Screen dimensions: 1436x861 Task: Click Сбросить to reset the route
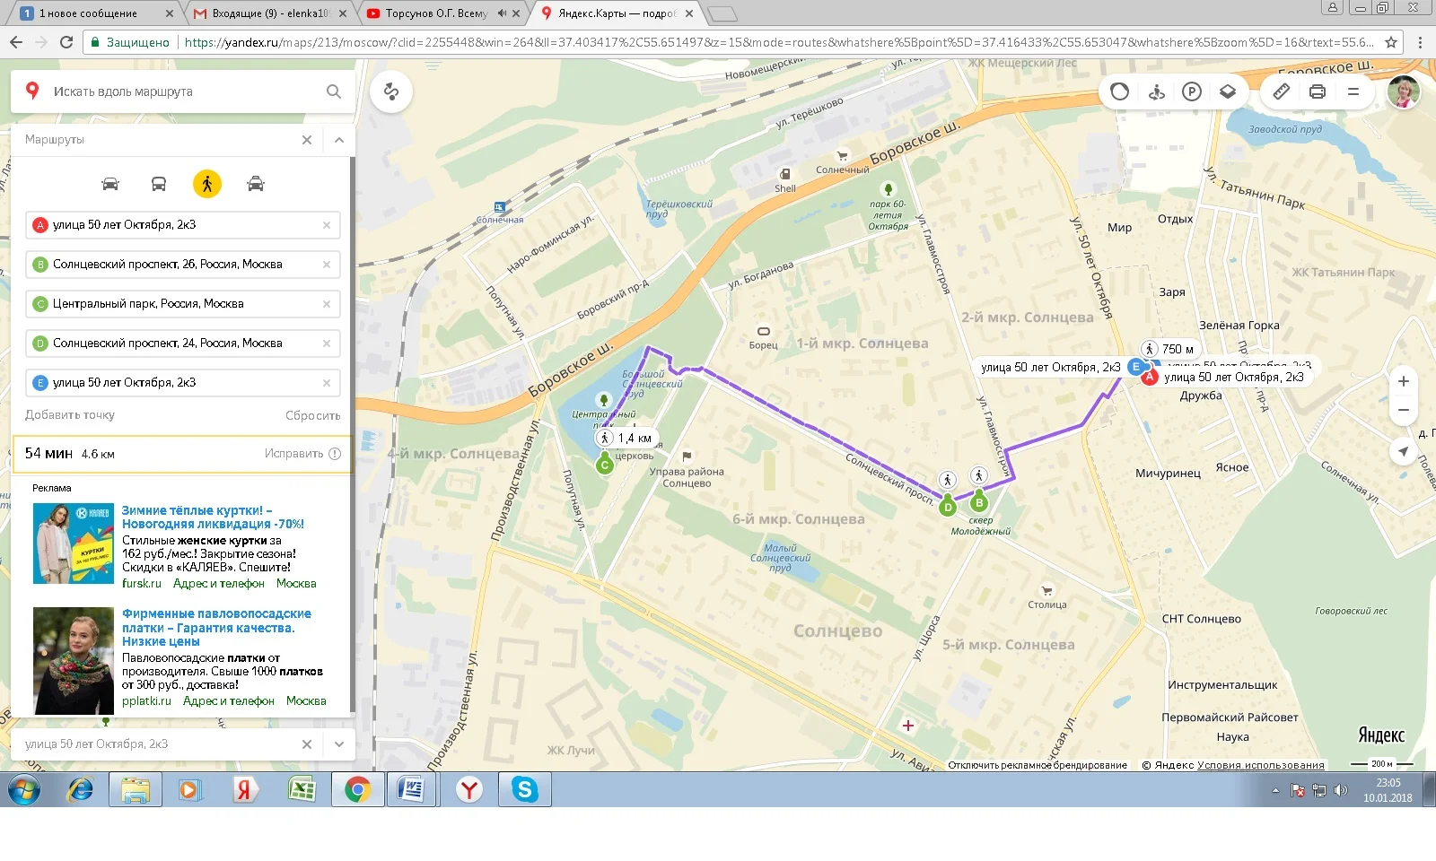pos(313,415)
